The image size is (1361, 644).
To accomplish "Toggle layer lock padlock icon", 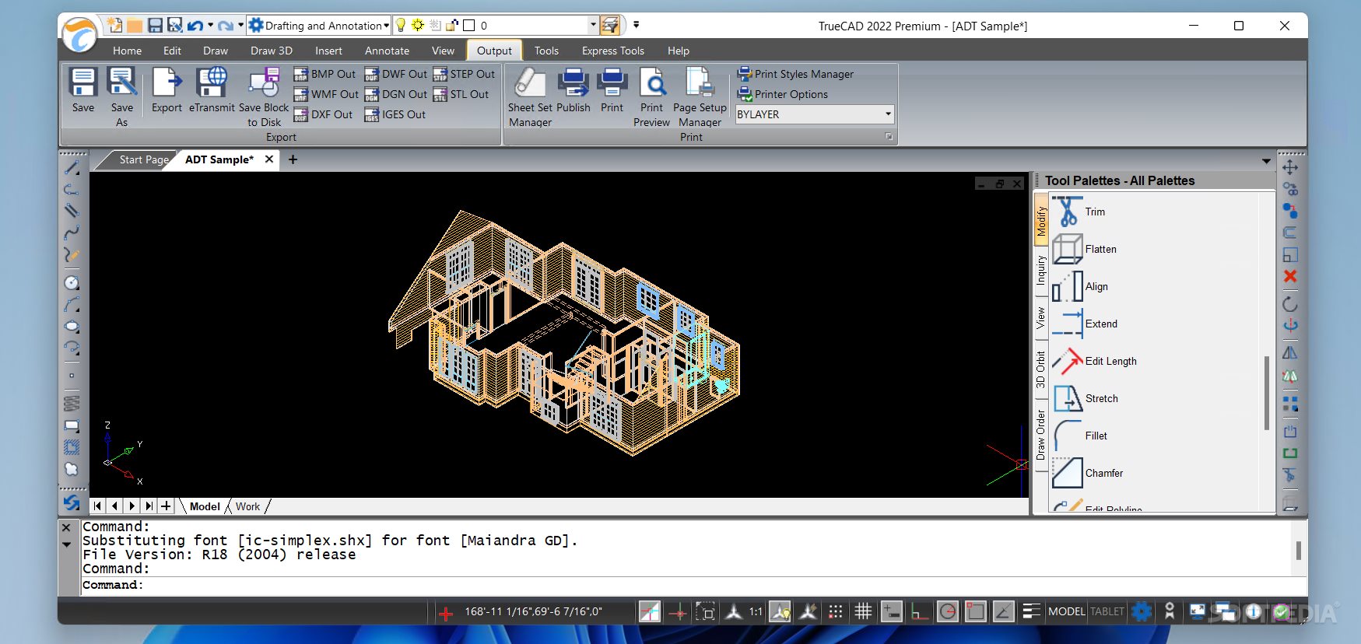I will click(452, 25).
